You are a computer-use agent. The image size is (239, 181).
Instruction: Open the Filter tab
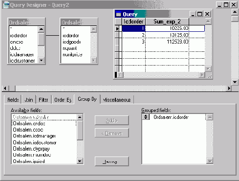click(43, 100)
